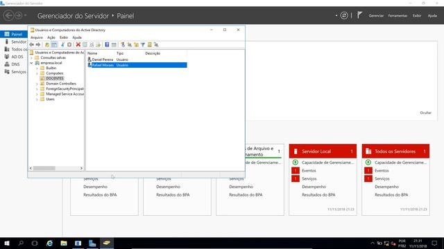
Task: Open the filter options funnel icon
Action: coord(143,44)
